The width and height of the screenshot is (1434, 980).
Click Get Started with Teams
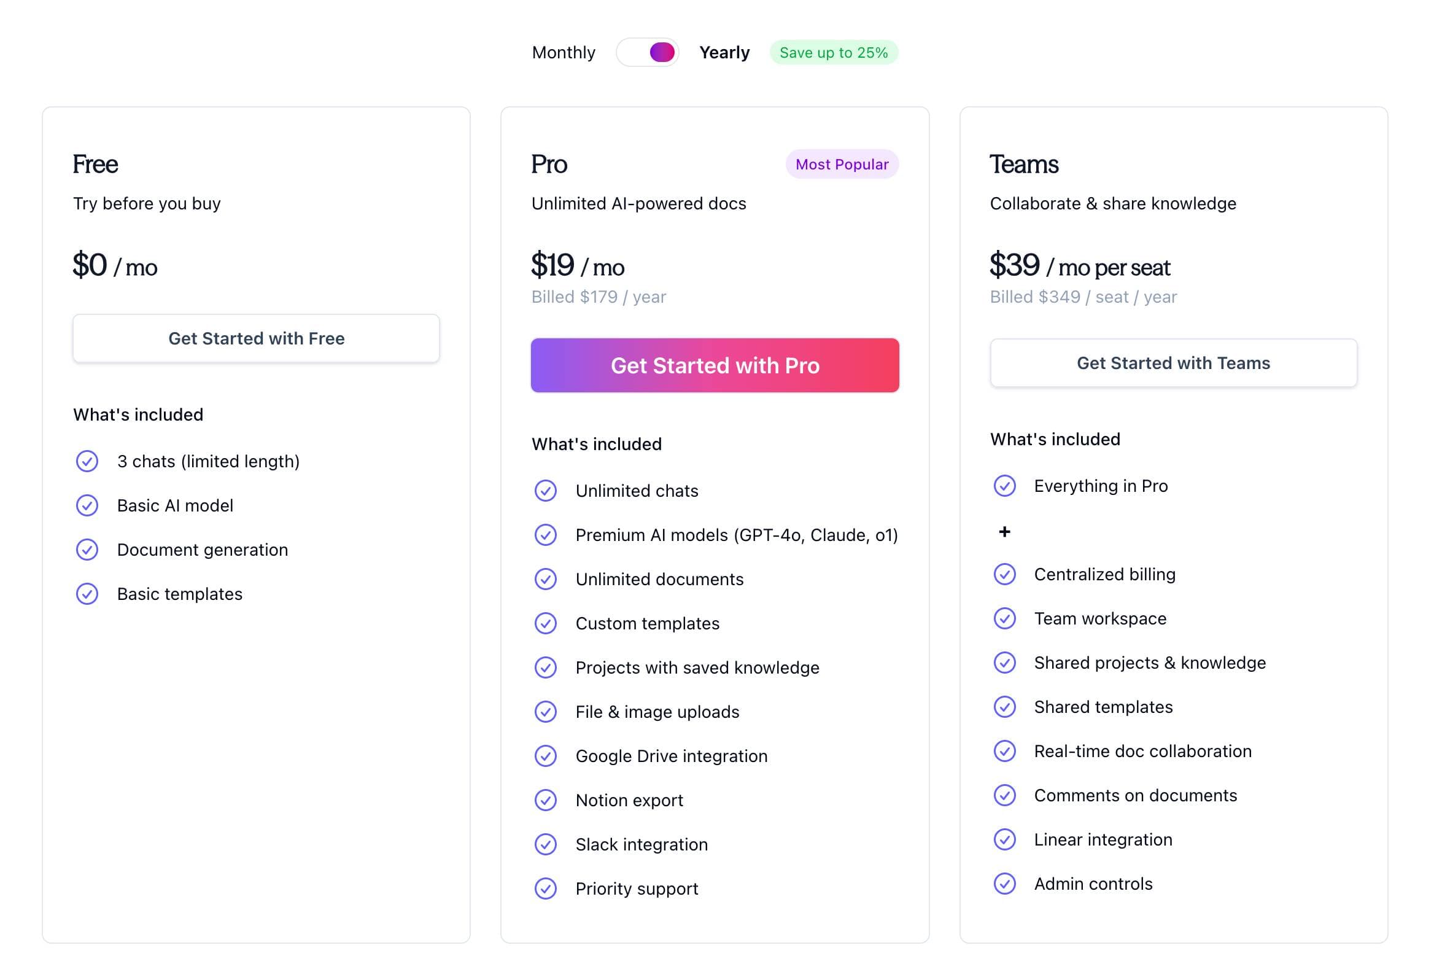point(1173,363)
